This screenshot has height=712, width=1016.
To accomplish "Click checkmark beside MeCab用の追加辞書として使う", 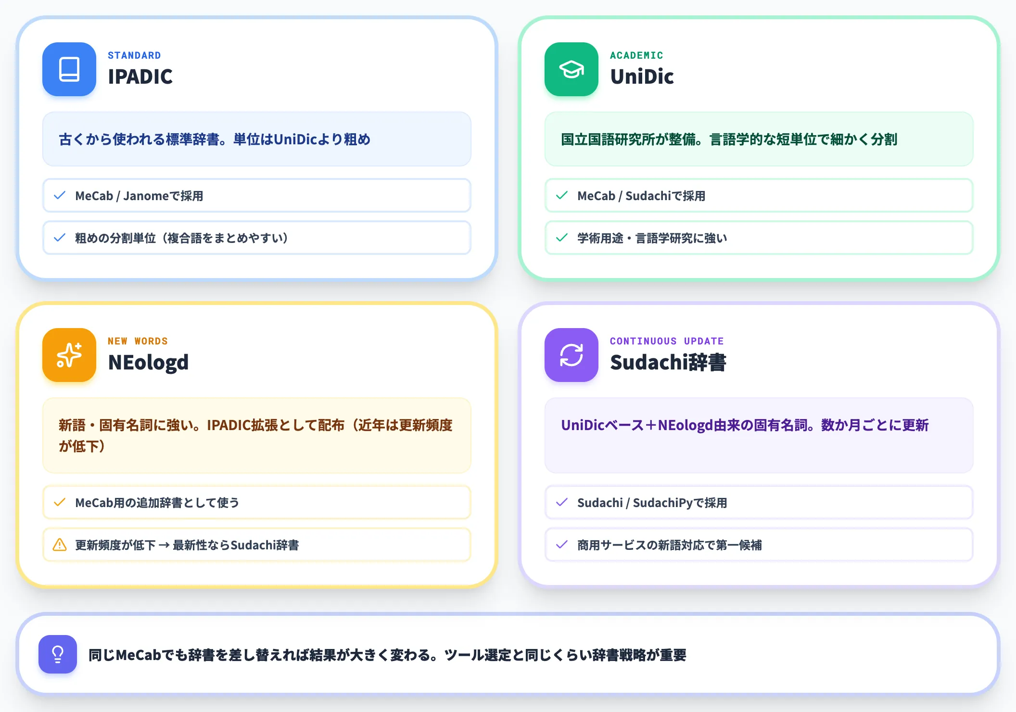I will pyautogui.click(x=60, y=502).
